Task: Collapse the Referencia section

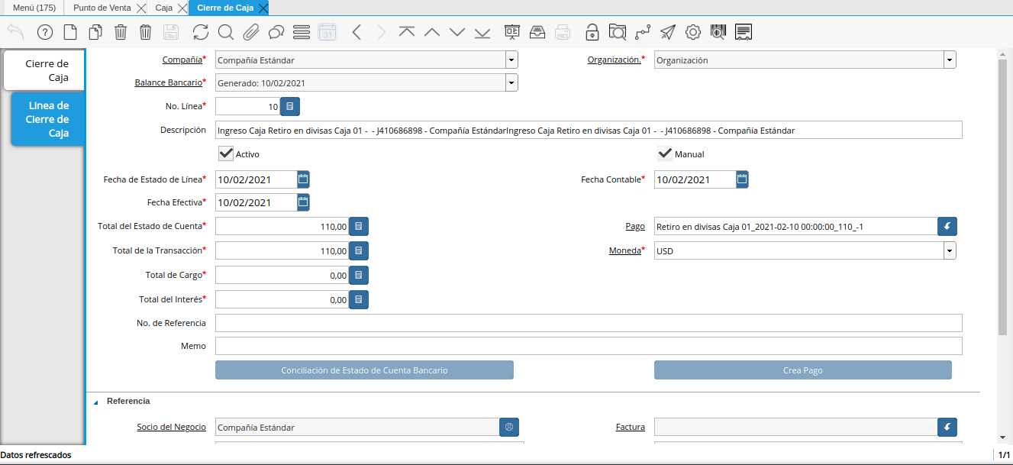Action: point(96,402)
